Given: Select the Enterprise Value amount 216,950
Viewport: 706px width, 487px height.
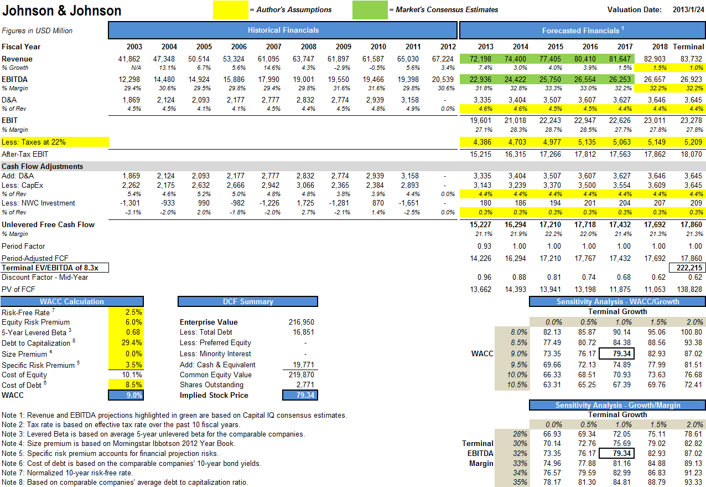Looking at the screenshot, I should click(x=302, y=322).
